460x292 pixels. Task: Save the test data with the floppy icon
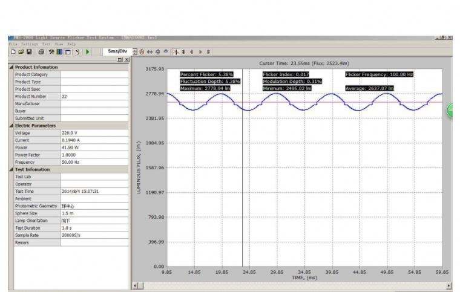(30, 52)
